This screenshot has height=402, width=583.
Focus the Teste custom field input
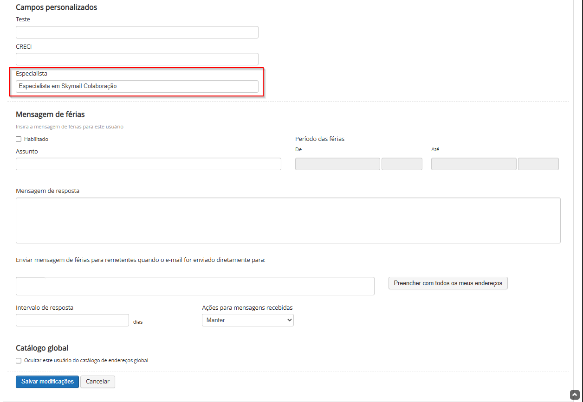[137, 32]
